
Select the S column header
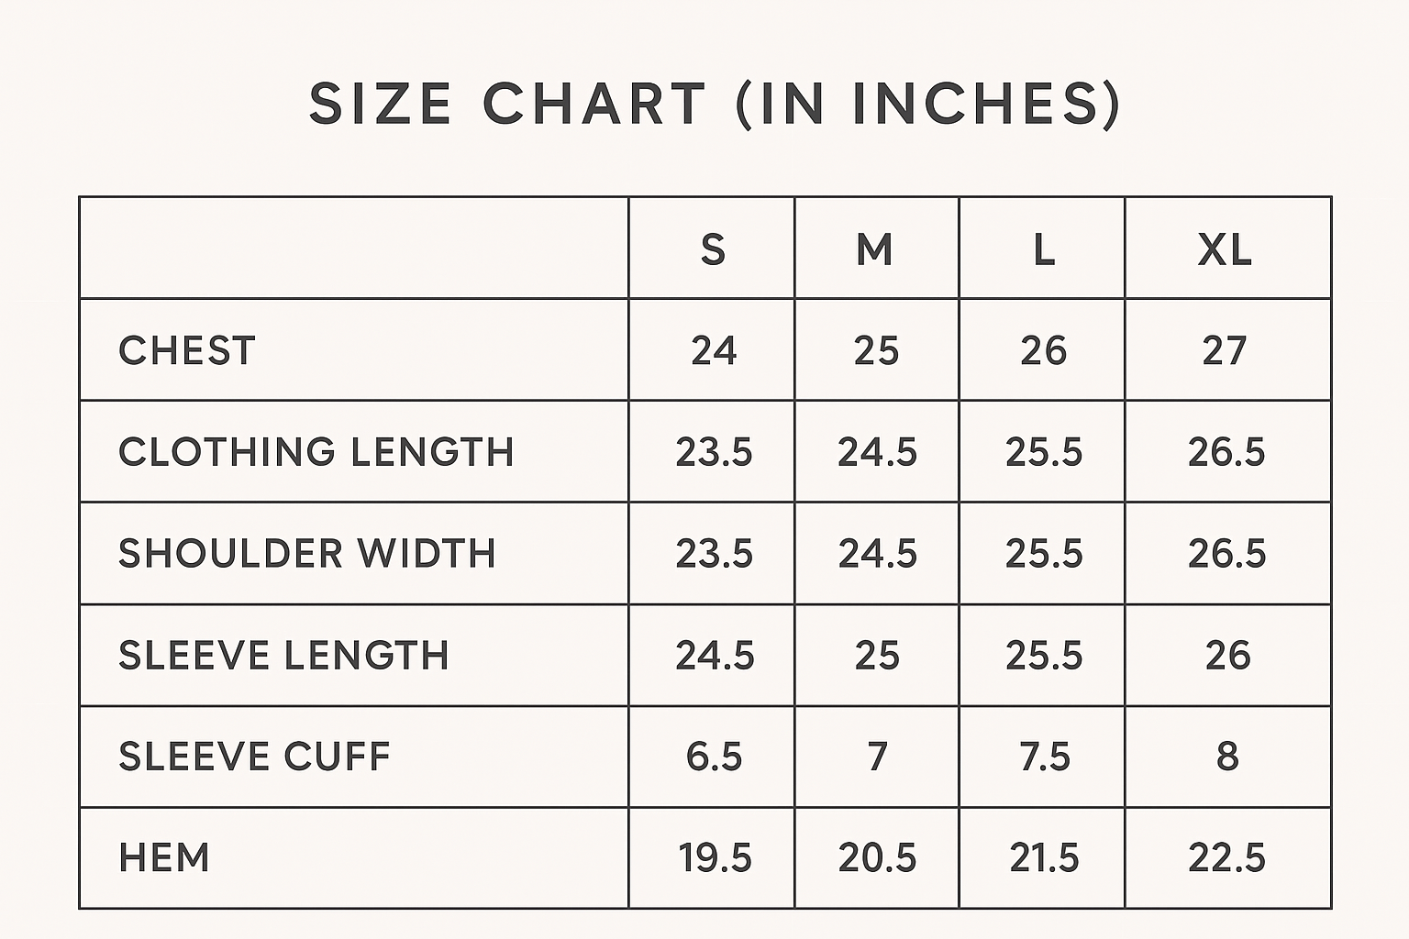[713, 249]
